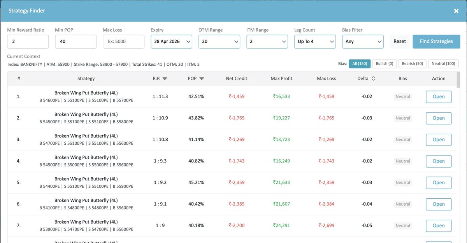Viewport: 467px width, 243px height.
Task: Click the Max Loss value ₹-1,743
Action: [x=327, y=161]
